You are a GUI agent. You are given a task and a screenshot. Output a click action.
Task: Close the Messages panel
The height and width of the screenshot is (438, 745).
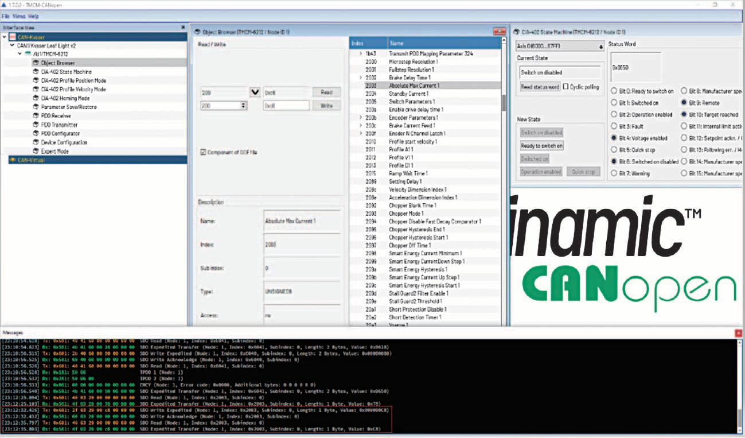[x=738, y=333]
